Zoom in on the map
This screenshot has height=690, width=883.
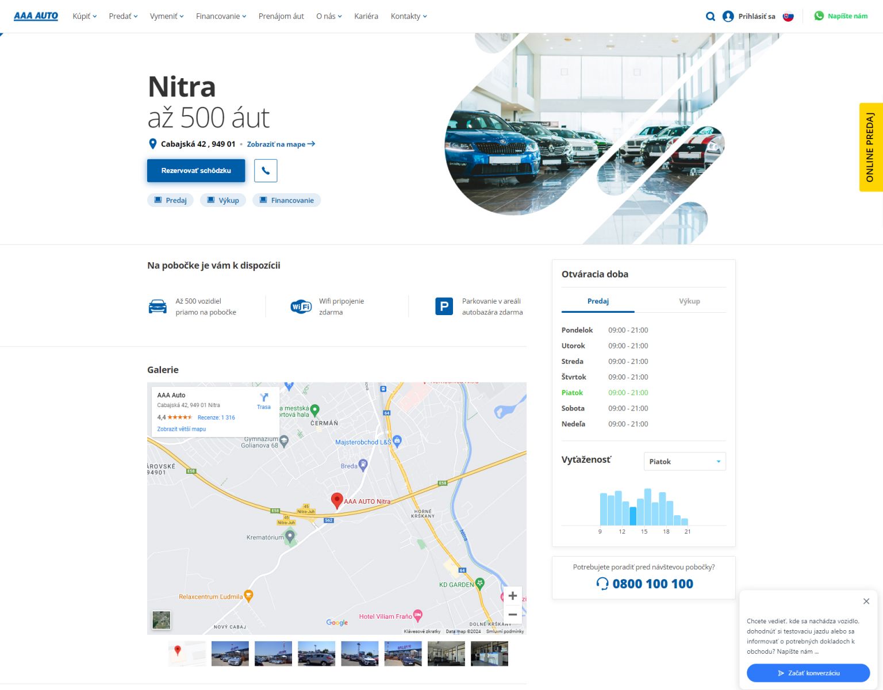tap(512, 596)
